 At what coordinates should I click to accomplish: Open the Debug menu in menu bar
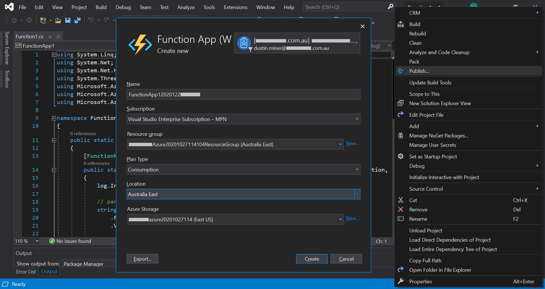pyautogui.click(x=123, y=7)
